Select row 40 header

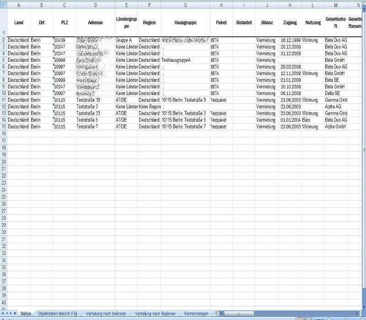4,303
